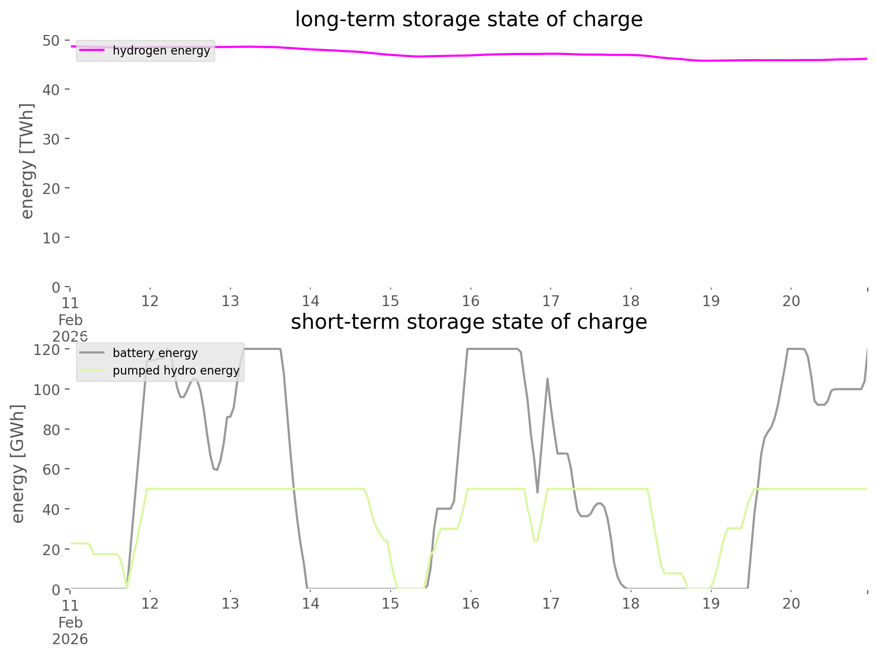Click the 'Feb 2026' label under lower chart
The height and width of the screenshot is (657, 878).
tap(70, 631)
